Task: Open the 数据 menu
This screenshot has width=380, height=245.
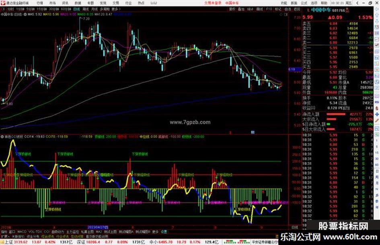Action: 78,3
